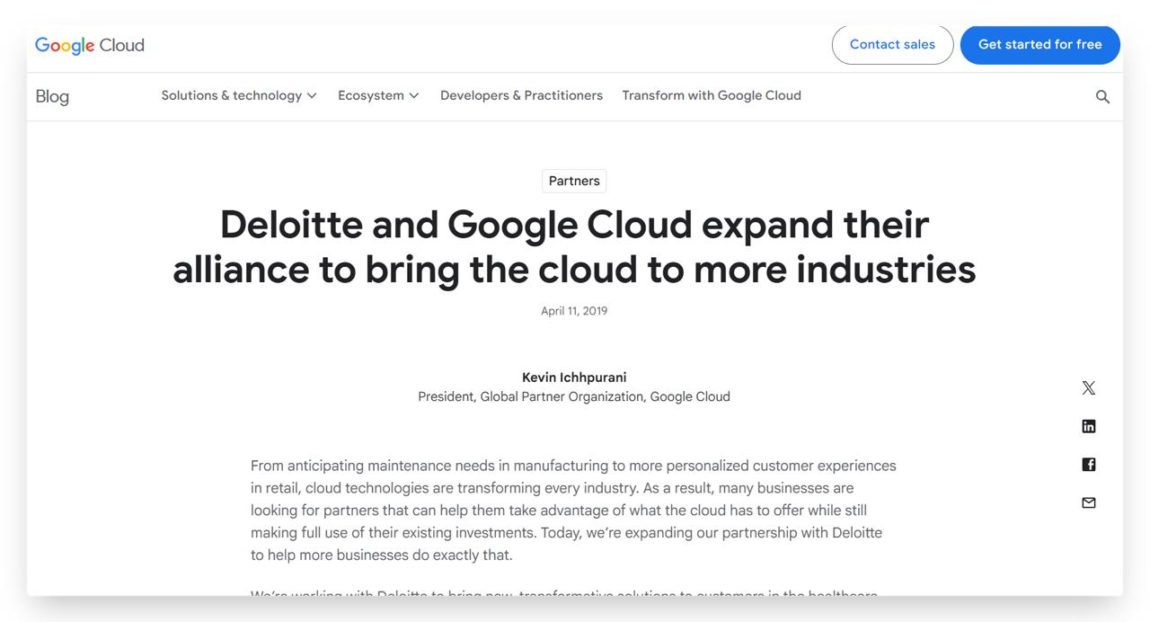1150x622 pixels.
Task: Share article on LinkedIn
Action: coord(1088,426)
